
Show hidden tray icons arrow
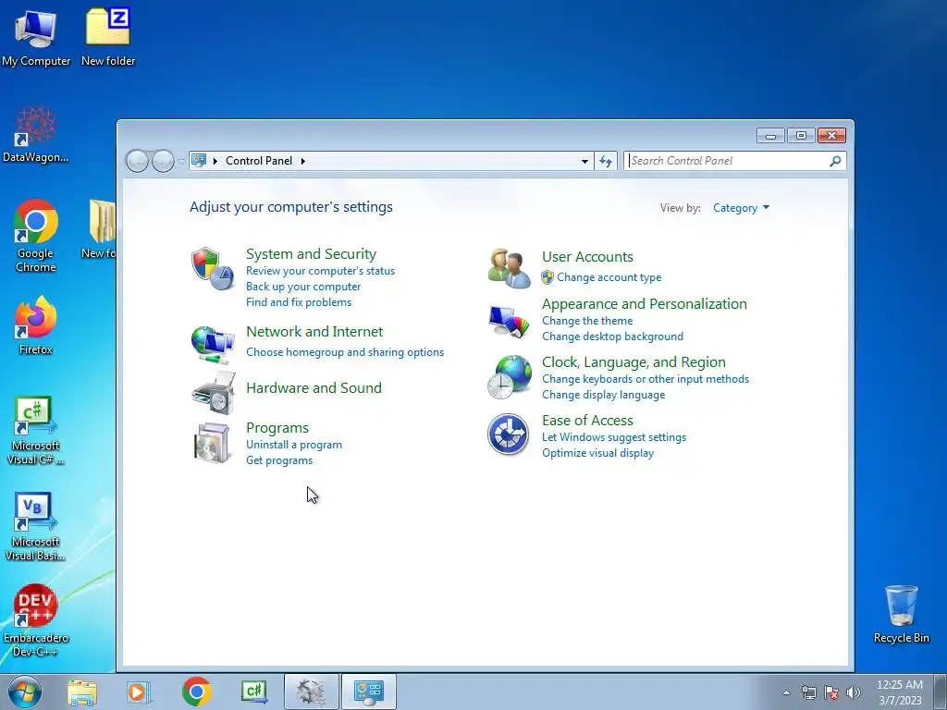click(x=786, y=692)
